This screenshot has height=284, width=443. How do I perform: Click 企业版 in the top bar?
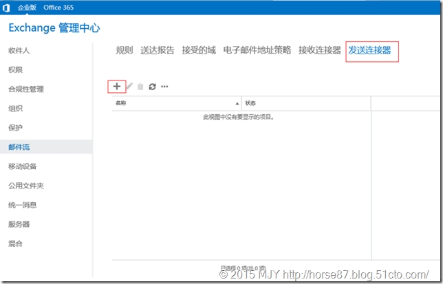click(x=27, y=8)
